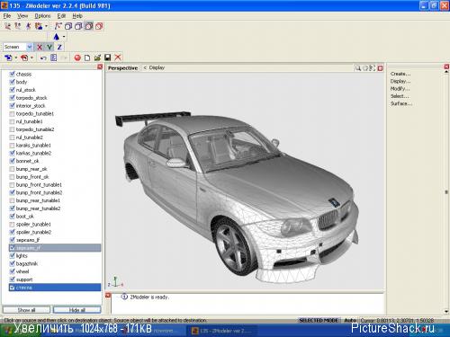450x337 pixels.
Task: Toggle the pressed Selected Mode cube icon
Action: click(x=88, y=26)
